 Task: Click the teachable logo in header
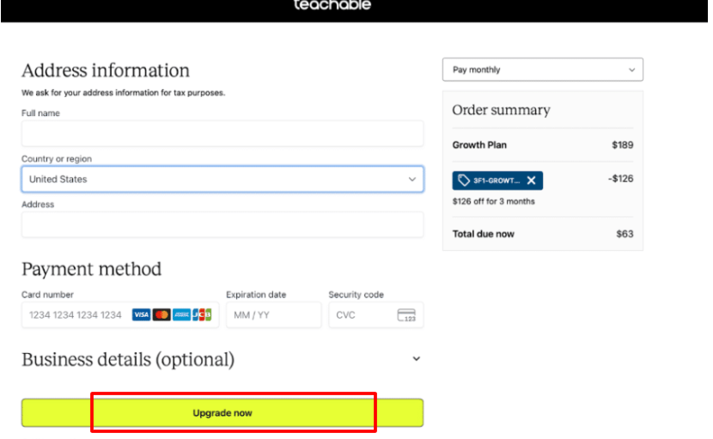pyautogui.click(x=332, y=5)
